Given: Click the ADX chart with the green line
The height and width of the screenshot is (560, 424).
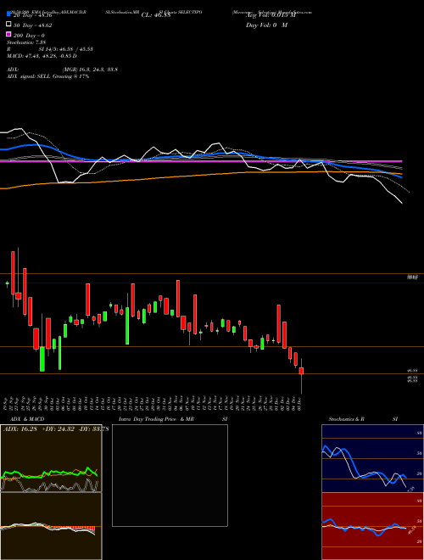Looking at the screenshot, I should click(x=51, y=458).
